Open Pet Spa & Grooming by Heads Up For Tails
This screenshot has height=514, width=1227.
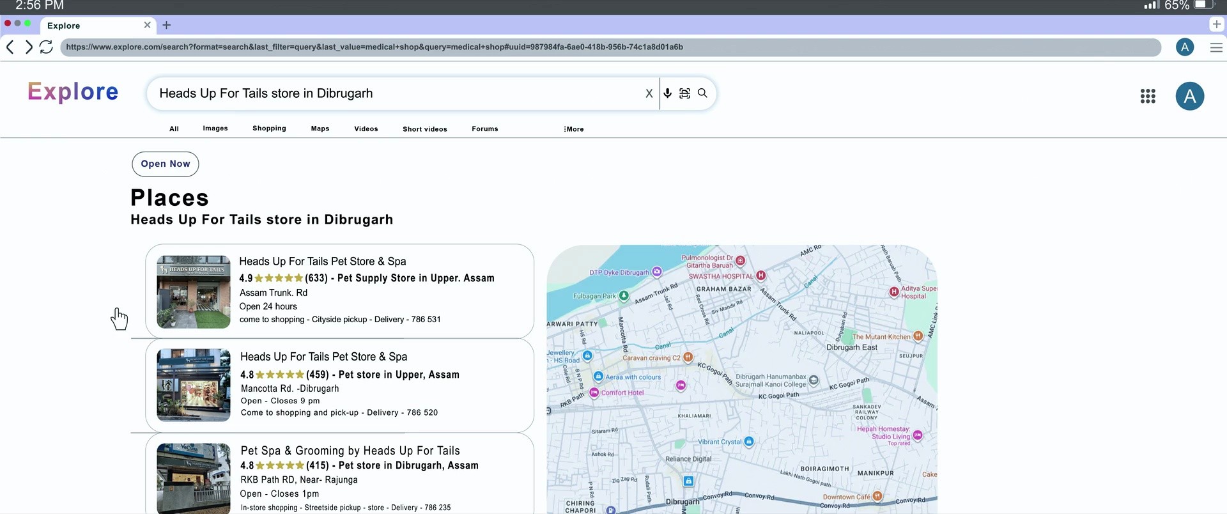point(350,451)
